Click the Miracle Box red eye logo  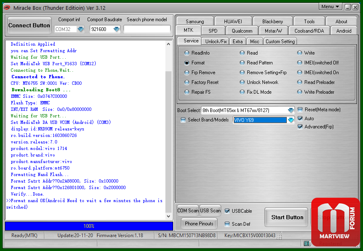[x=7, y=8]
